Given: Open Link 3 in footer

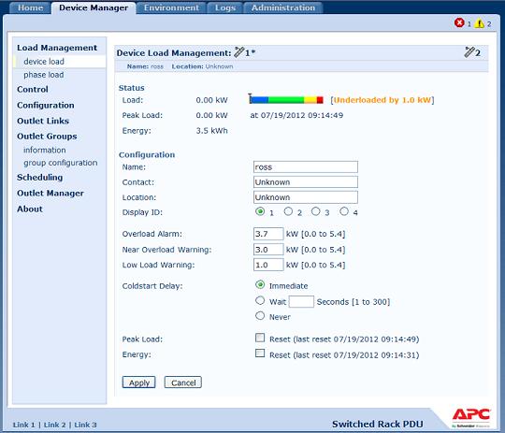Looking at the screenshot, I should [x=85, y=425].
